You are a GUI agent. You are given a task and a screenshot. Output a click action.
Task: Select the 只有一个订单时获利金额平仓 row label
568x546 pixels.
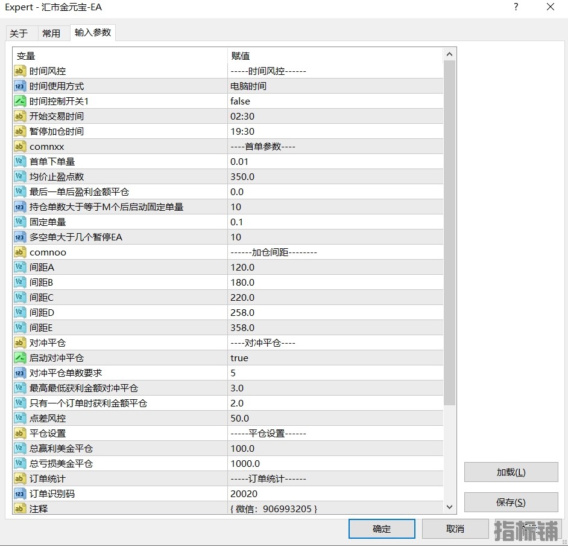click(x=89, y=403)
